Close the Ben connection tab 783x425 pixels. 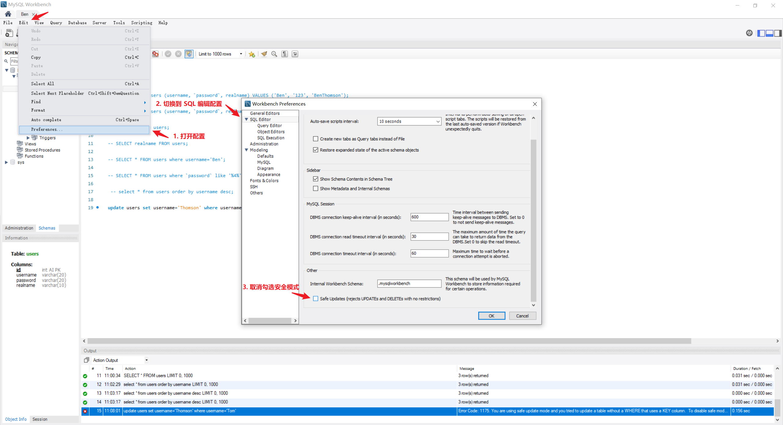point(34,14)
